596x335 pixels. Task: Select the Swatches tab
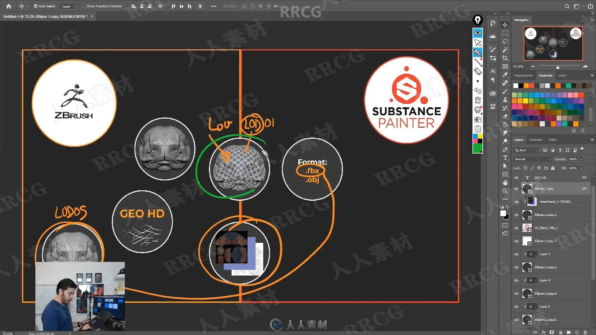[545, 75]
